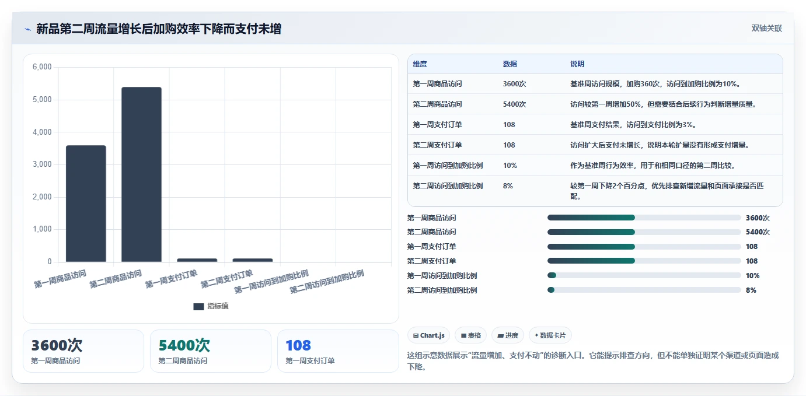Click the 第一周支付订单 progress bar
The height and width of the screenshot is (396, 806).
click(644, 247)
